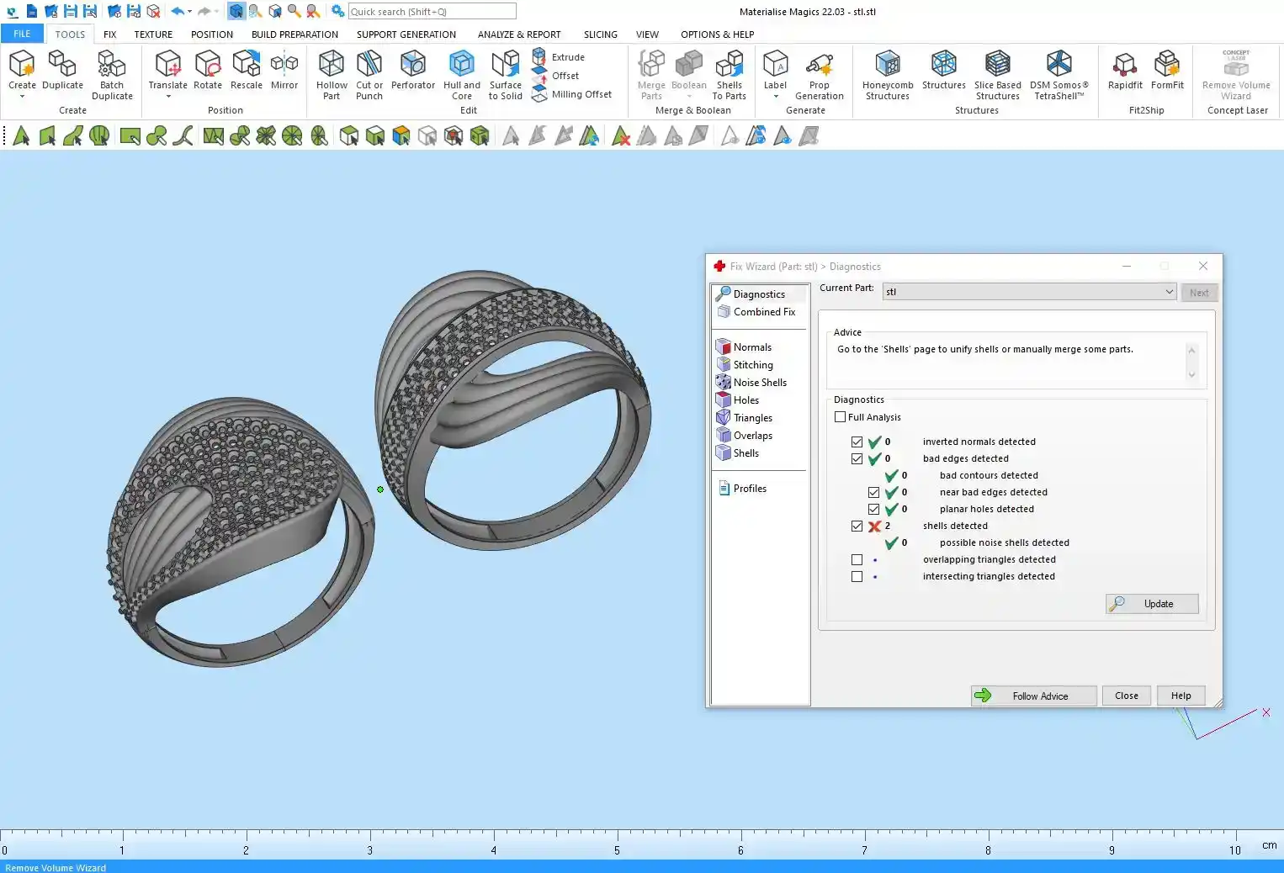
Task: Click the Quick search input field
Action: (432, 12)
